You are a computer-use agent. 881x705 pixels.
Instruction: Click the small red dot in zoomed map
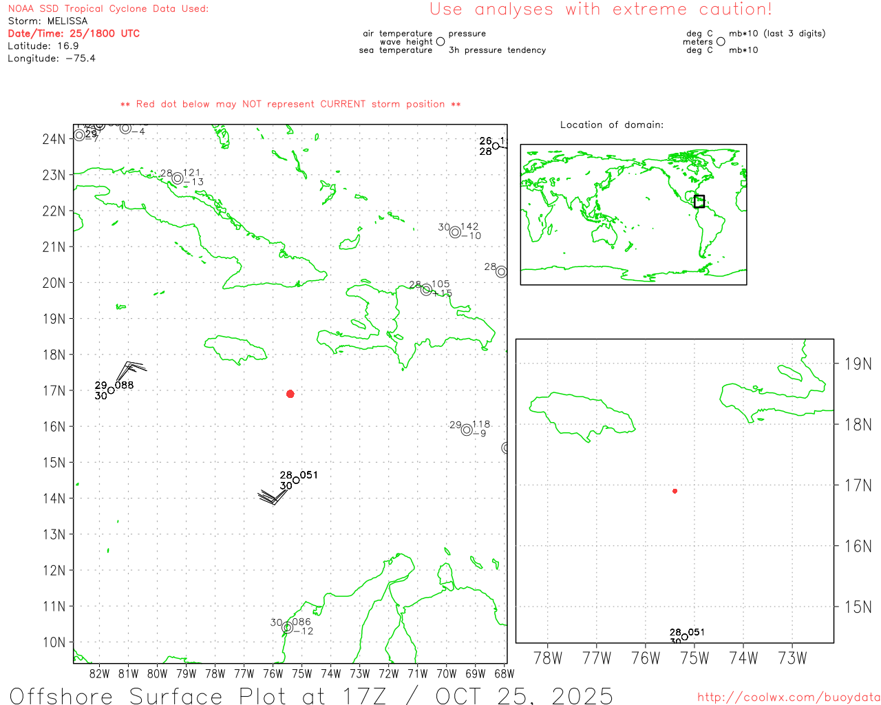coord(675,491)
